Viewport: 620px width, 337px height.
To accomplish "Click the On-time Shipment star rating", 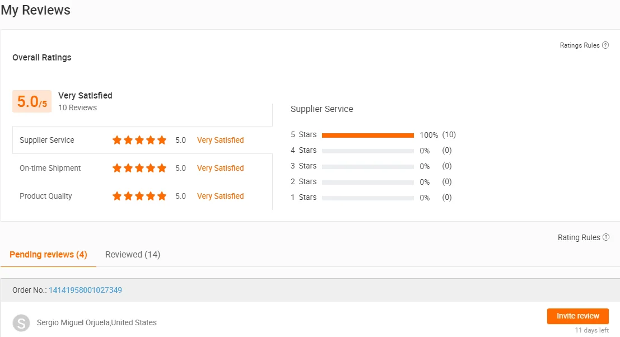I will point(139,168).
